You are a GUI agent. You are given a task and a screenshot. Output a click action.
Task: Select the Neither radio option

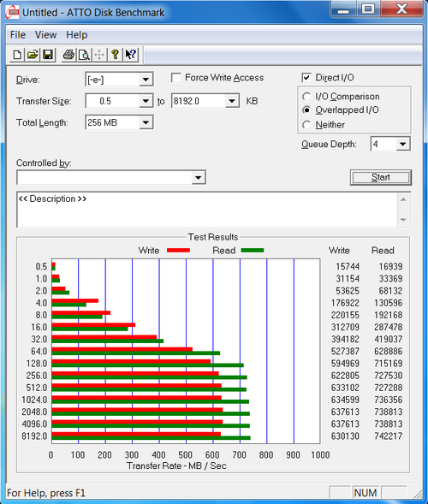pyautogui.click(x=306, y=125)
